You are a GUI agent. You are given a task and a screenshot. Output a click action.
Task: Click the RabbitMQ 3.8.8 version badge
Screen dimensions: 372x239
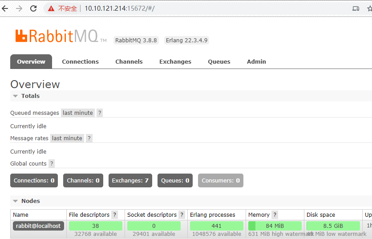pyautogui.click(x=136, y=41)
